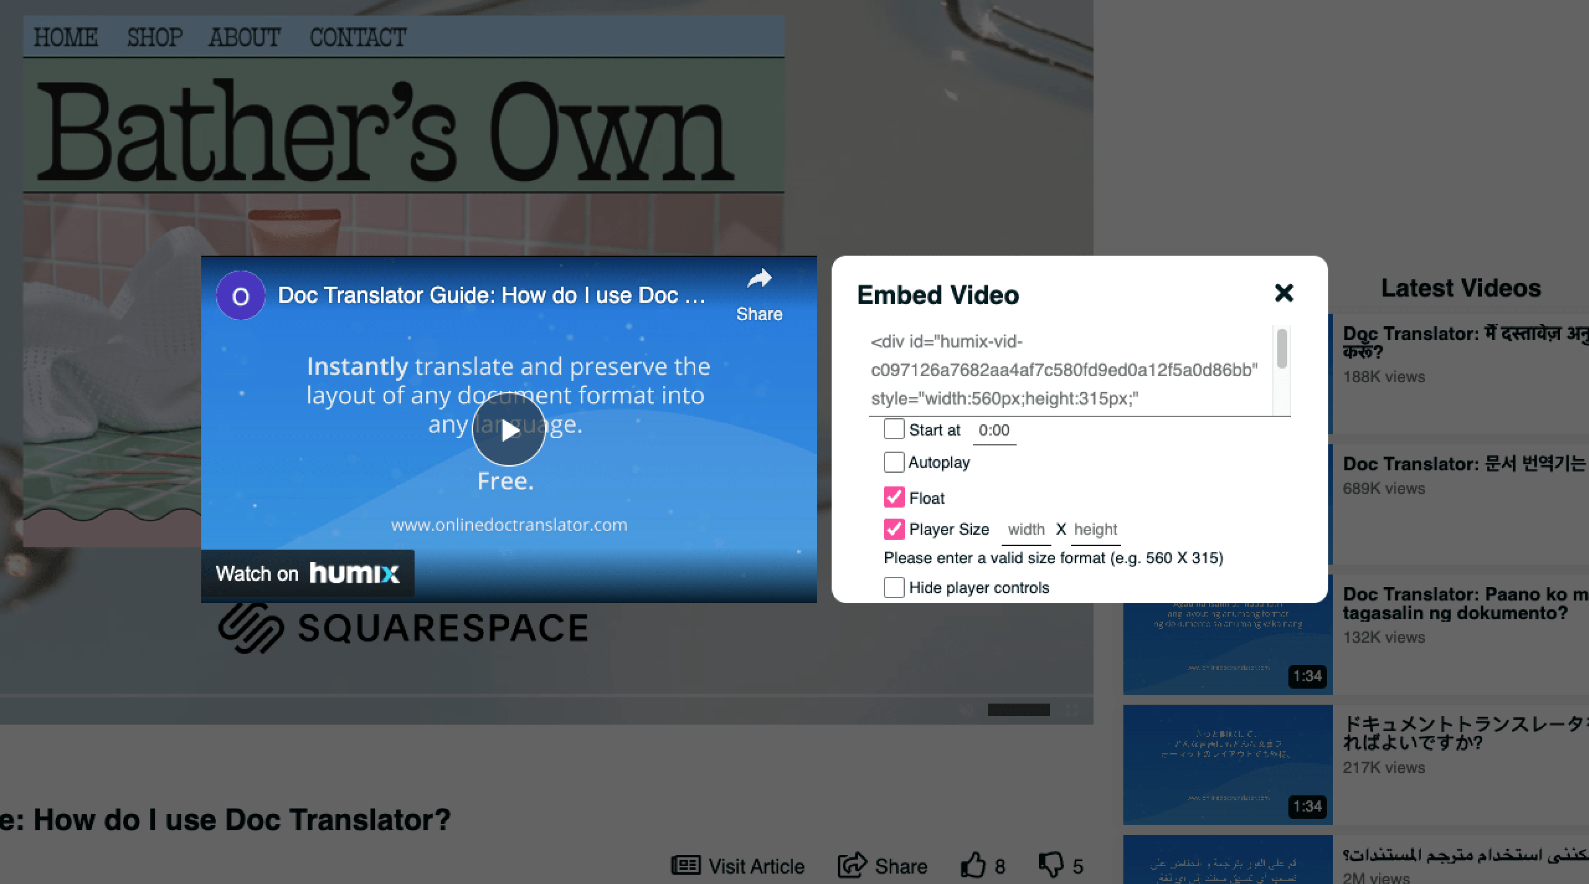The height and width of the screenshot is (884, 1589).
Task: Enable Hide player controls checkbox
Action: pyautogui.click(x=894, y=587)
